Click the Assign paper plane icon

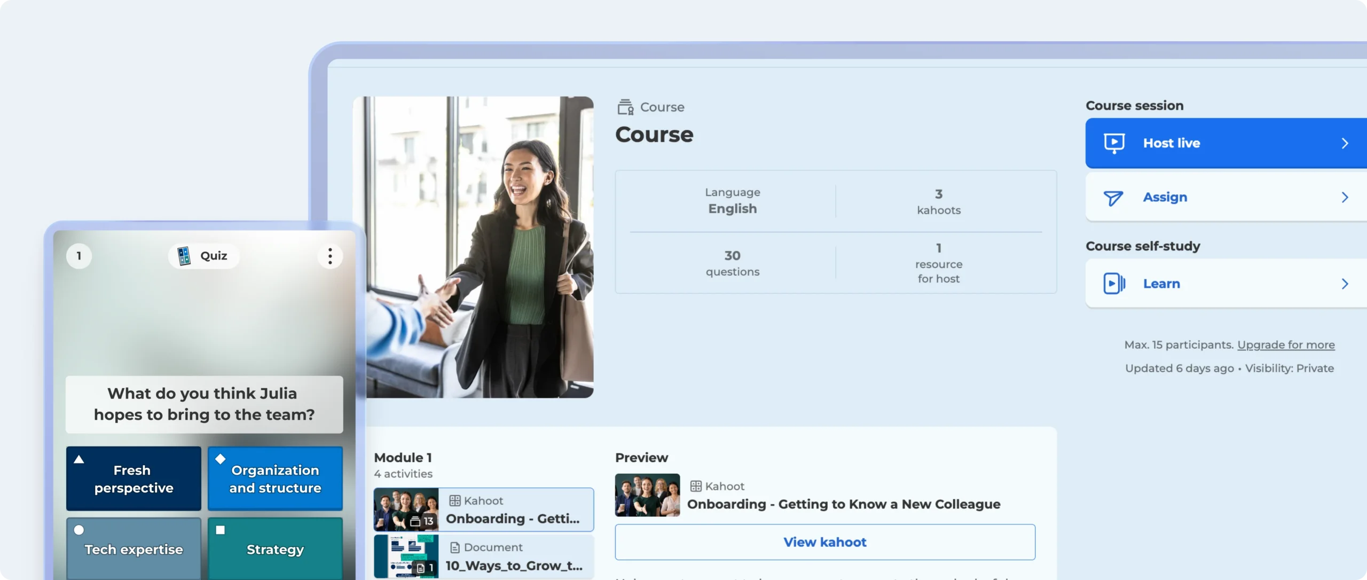point(1113,198)
